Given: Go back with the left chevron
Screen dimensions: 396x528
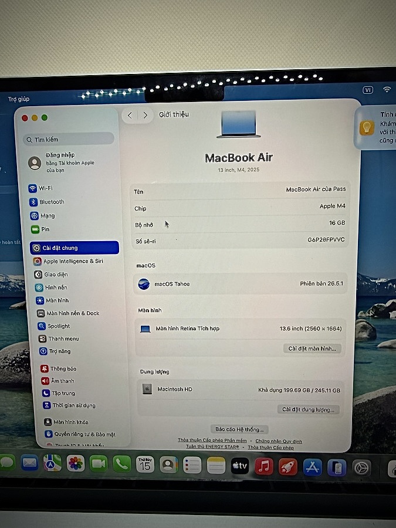Looking at the screenshot, I should [x=130, y=115].
